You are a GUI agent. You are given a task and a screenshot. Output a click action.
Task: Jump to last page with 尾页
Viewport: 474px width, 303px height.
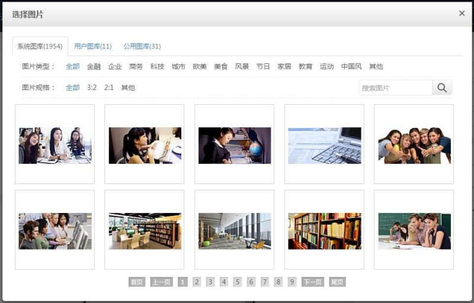[x=337, y=282]
